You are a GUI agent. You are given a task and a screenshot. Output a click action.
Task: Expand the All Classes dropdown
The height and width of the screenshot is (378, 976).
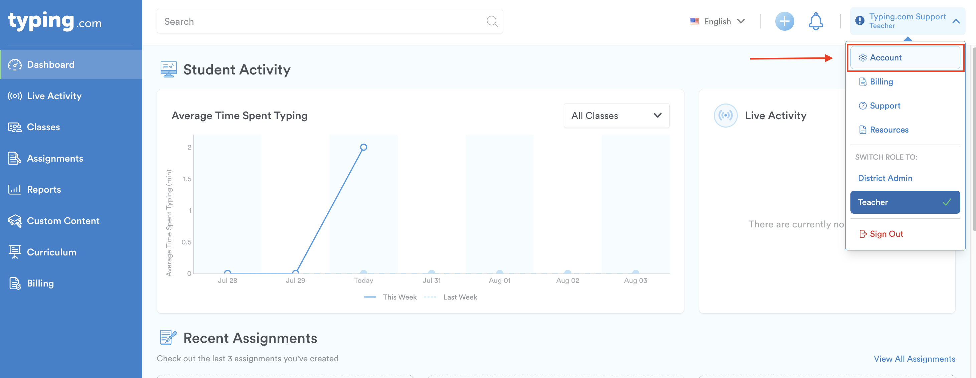[x=616, y=116]
